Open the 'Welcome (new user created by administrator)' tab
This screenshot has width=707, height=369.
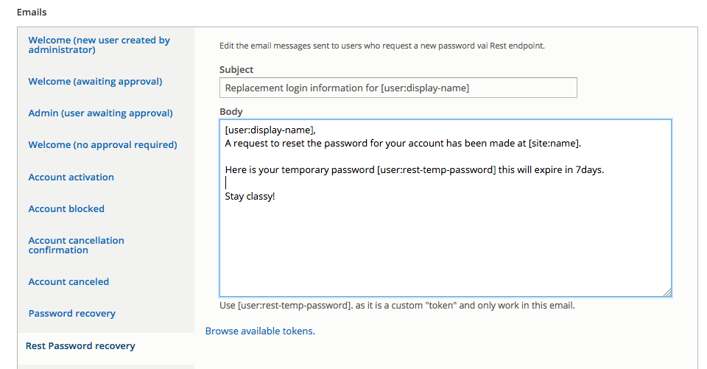(99, 45)
